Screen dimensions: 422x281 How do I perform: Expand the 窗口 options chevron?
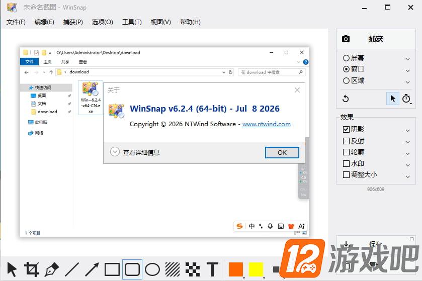click(408, 70)
